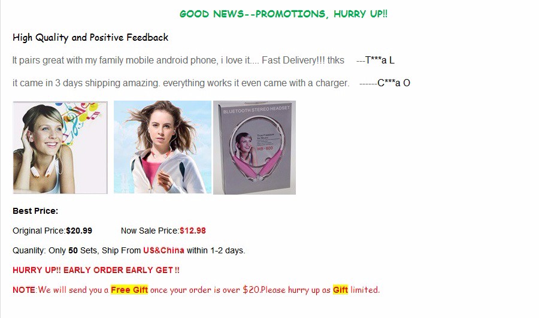
Task: Select the review about family mobile android phone
Action: [x=178, y=60]
